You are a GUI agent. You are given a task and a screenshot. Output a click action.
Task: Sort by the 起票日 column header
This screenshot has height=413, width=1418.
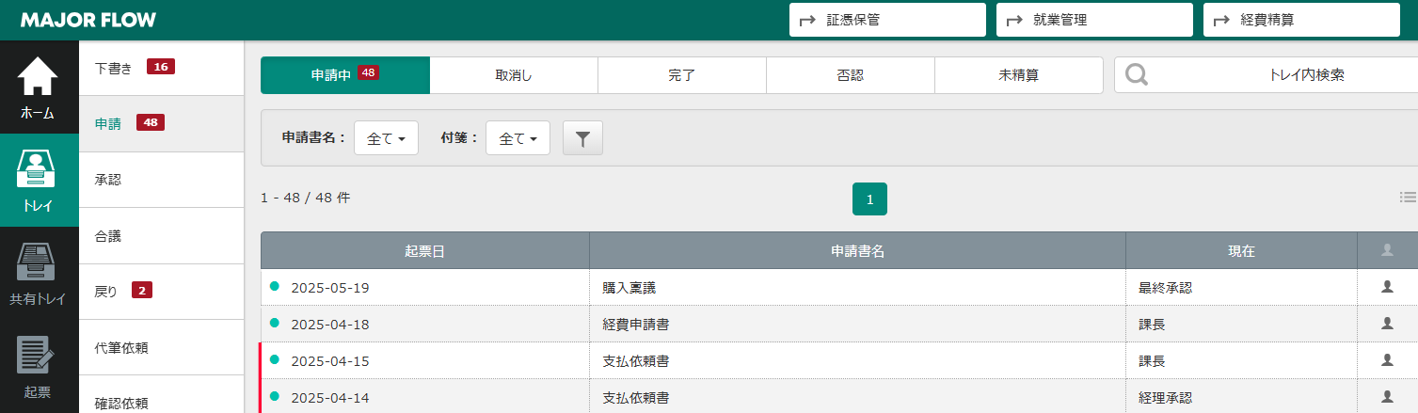click(x=425, y=251)
